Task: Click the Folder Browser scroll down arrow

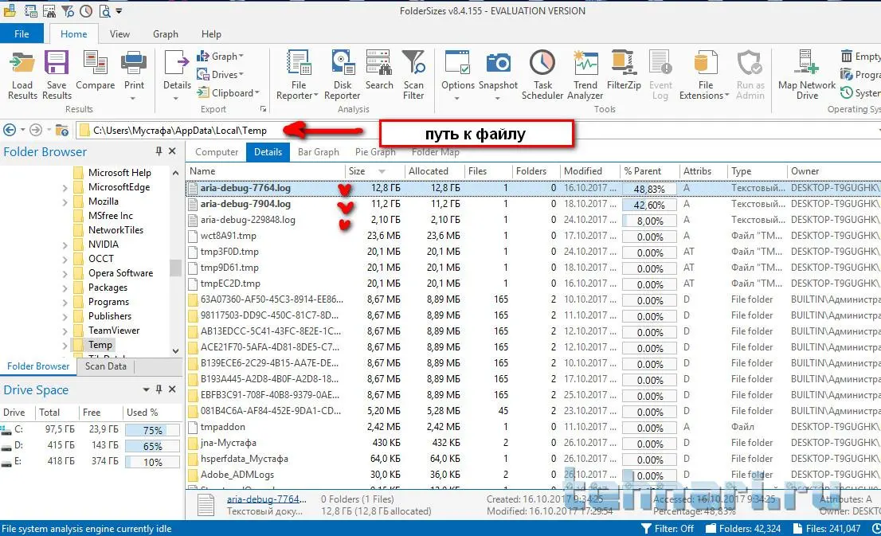Action: coord(175,350)
